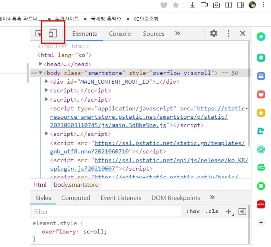Add a sidebar app with plus button
The image size is (271, 247).
tap(261, 223)
